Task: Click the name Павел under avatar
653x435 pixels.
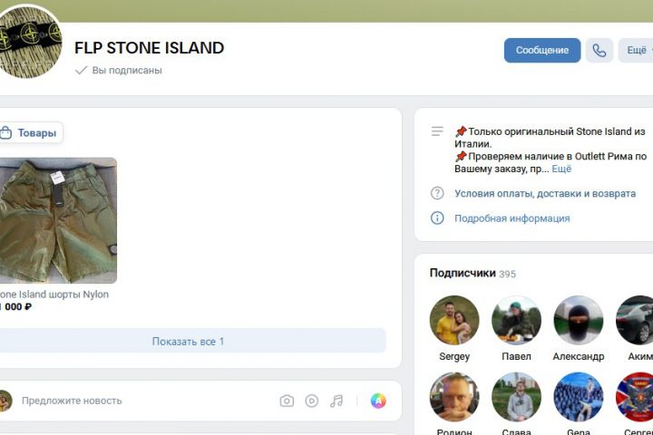Action: coord(516,356)
